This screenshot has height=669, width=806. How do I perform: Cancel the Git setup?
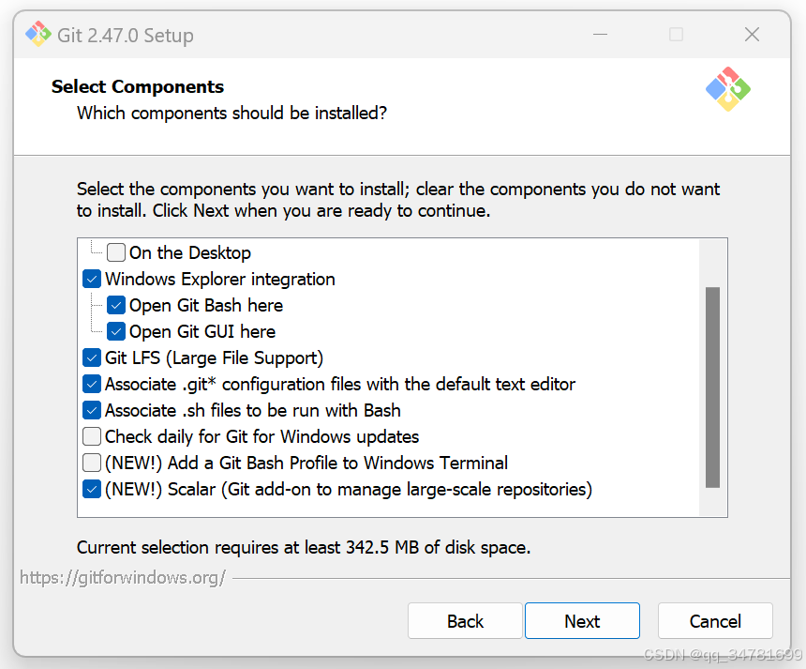click(715, 621)
